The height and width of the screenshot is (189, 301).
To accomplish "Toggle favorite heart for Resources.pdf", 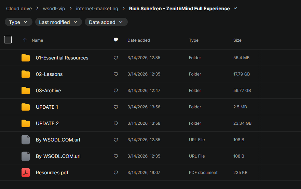I will pyautogui.click(x=116, y=173).
